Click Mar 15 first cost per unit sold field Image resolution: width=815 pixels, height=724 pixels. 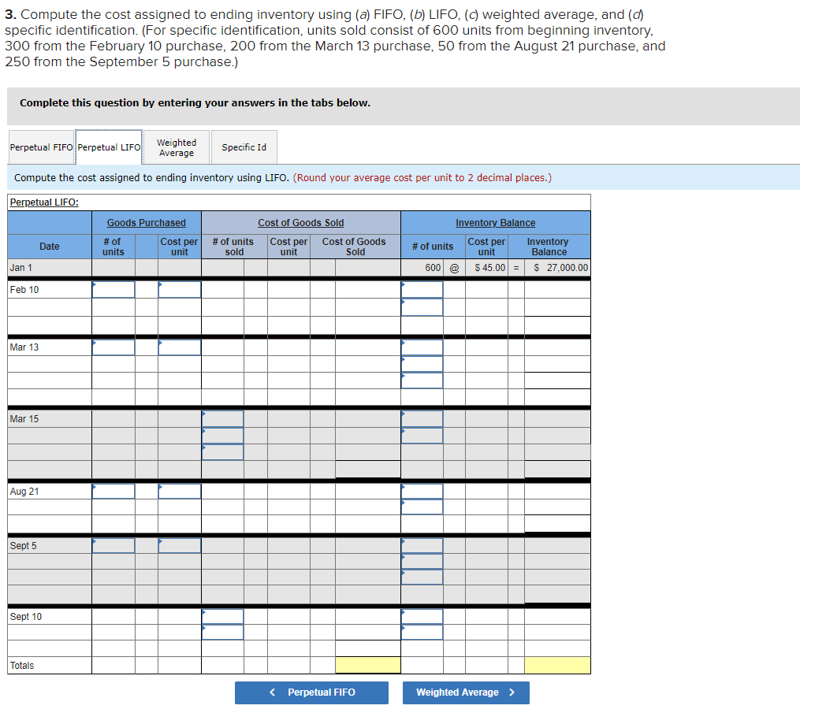click(x=221, y=419)
